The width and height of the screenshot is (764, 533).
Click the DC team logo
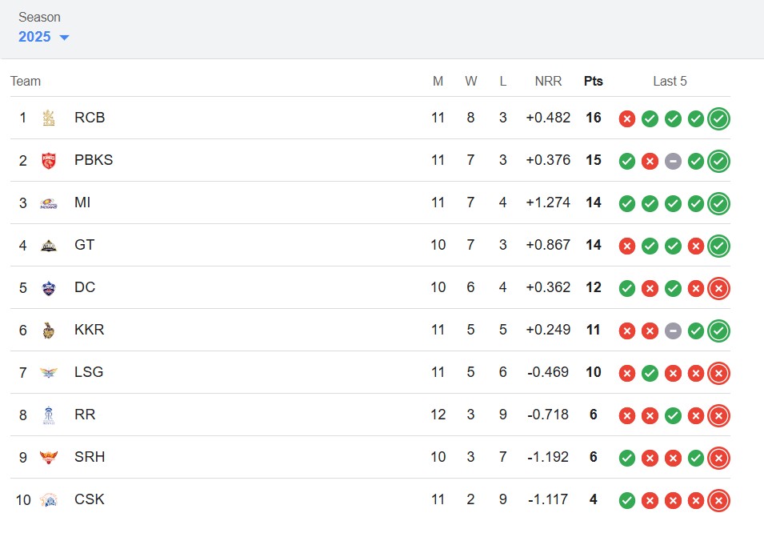(x=48, y=287)
